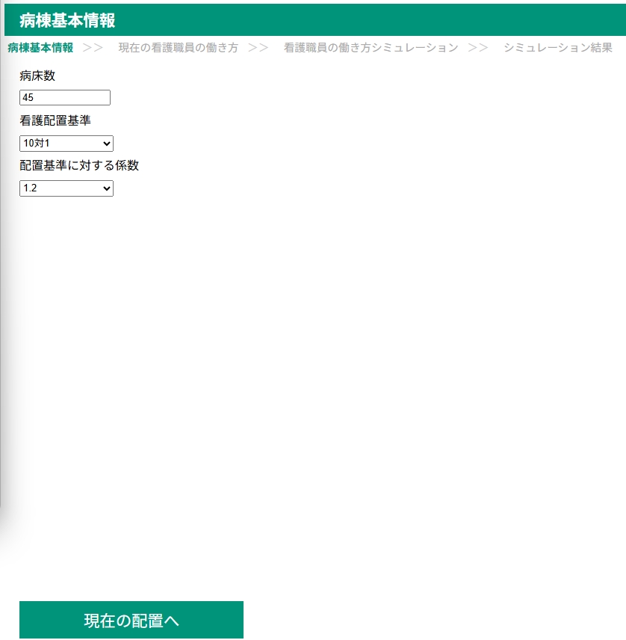Image resolution: width=626 pixels, height=640 pixels.
Task: Click the 配置基準に対する係数 label
Action: coord(79,165)
